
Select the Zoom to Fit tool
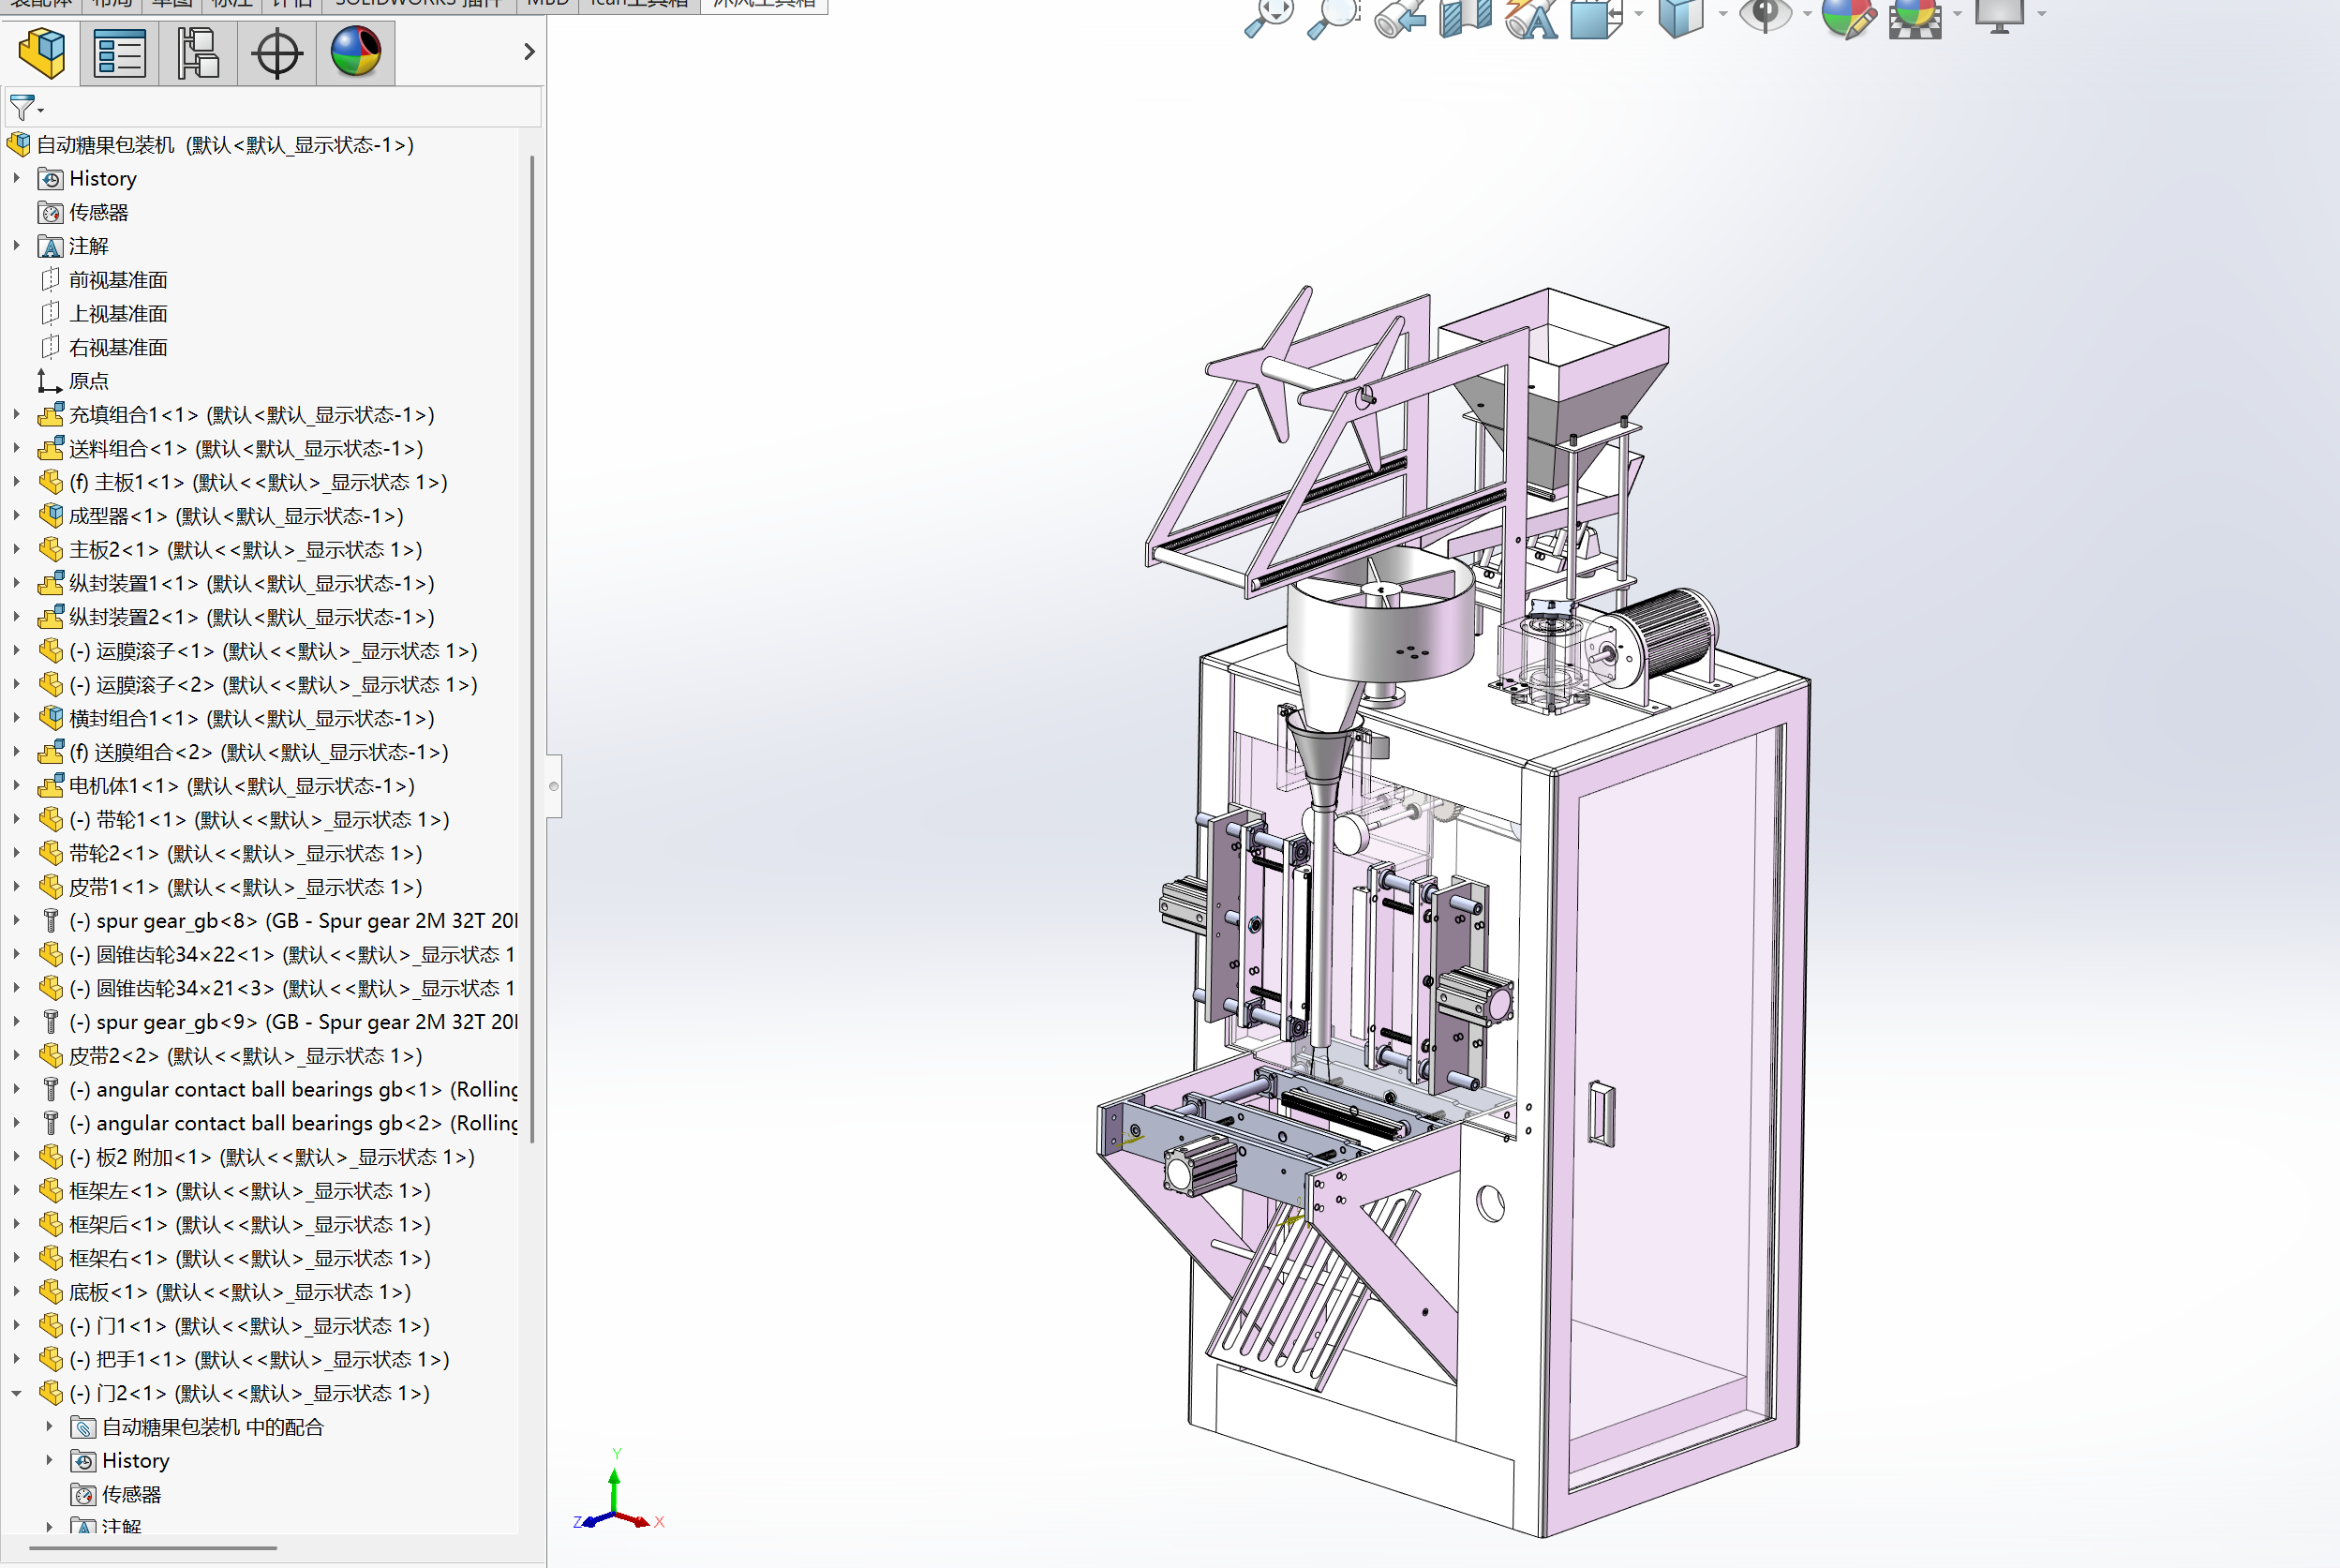[1270, 15]
